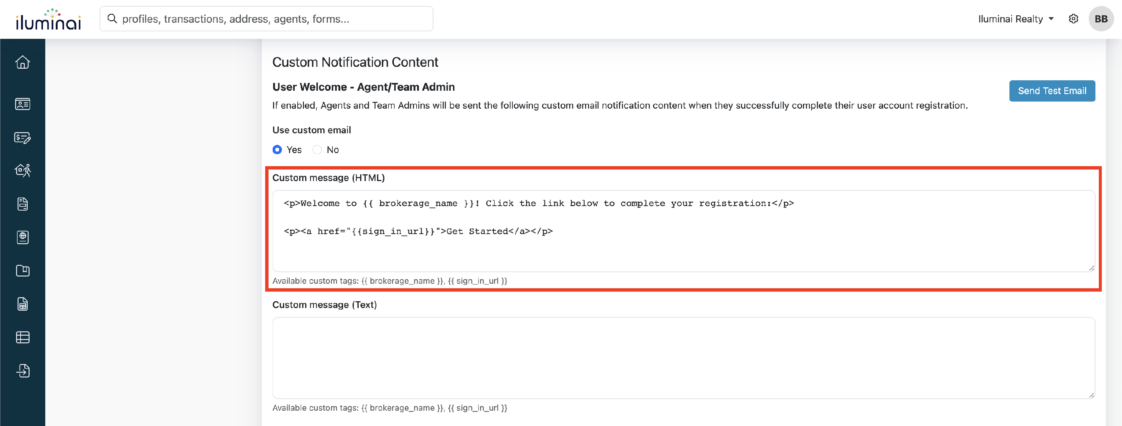Click the Custom message (Text) label
This screenshot has height=426, width=1122.
(x=325, y=305)
